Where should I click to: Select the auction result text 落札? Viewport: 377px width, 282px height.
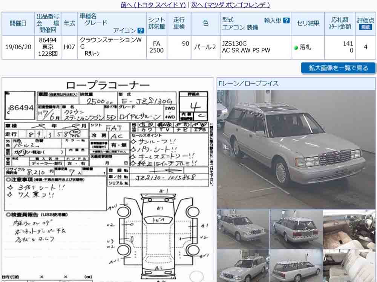305,47
